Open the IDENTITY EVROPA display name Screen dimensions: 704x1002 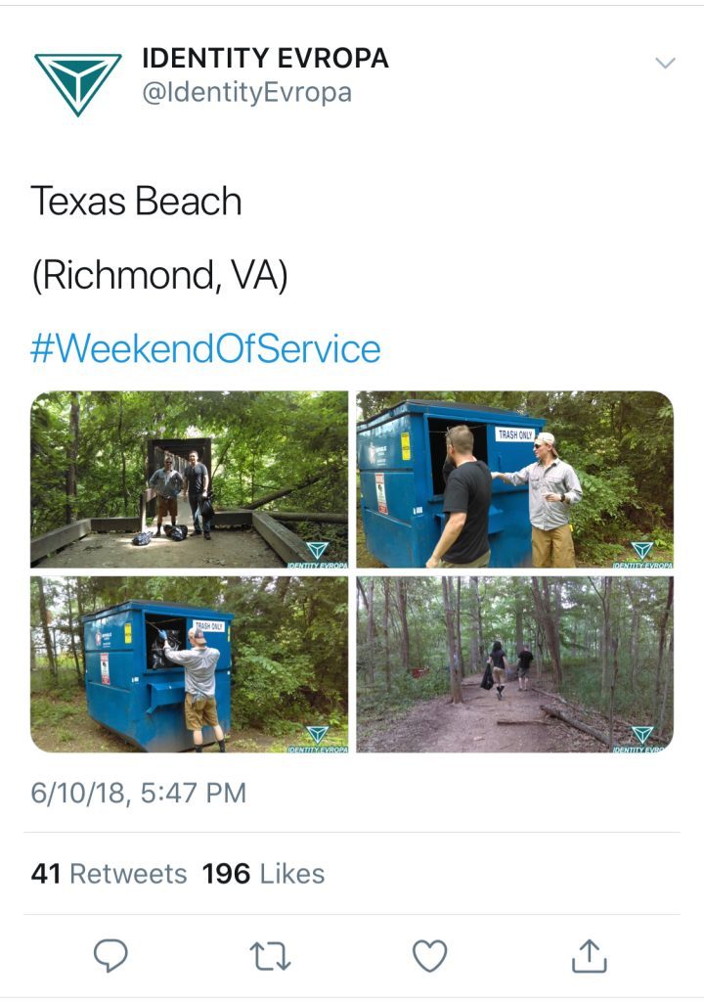tap(265, 58)
